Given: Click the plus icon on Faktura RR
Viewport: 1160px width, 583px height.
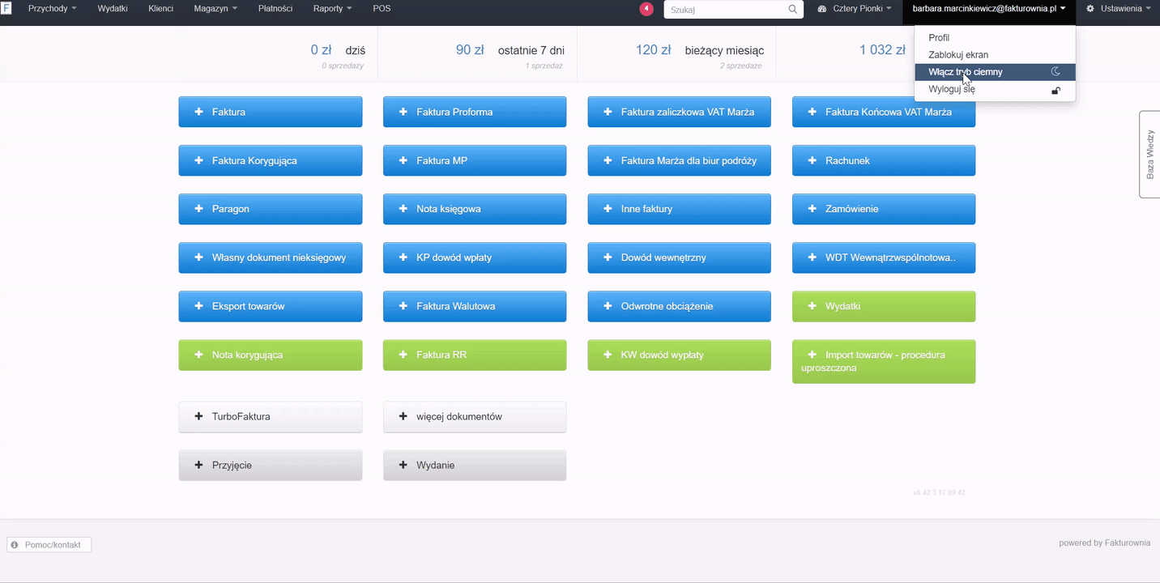Looking at the screenshot, I should [x=403, y=355].
